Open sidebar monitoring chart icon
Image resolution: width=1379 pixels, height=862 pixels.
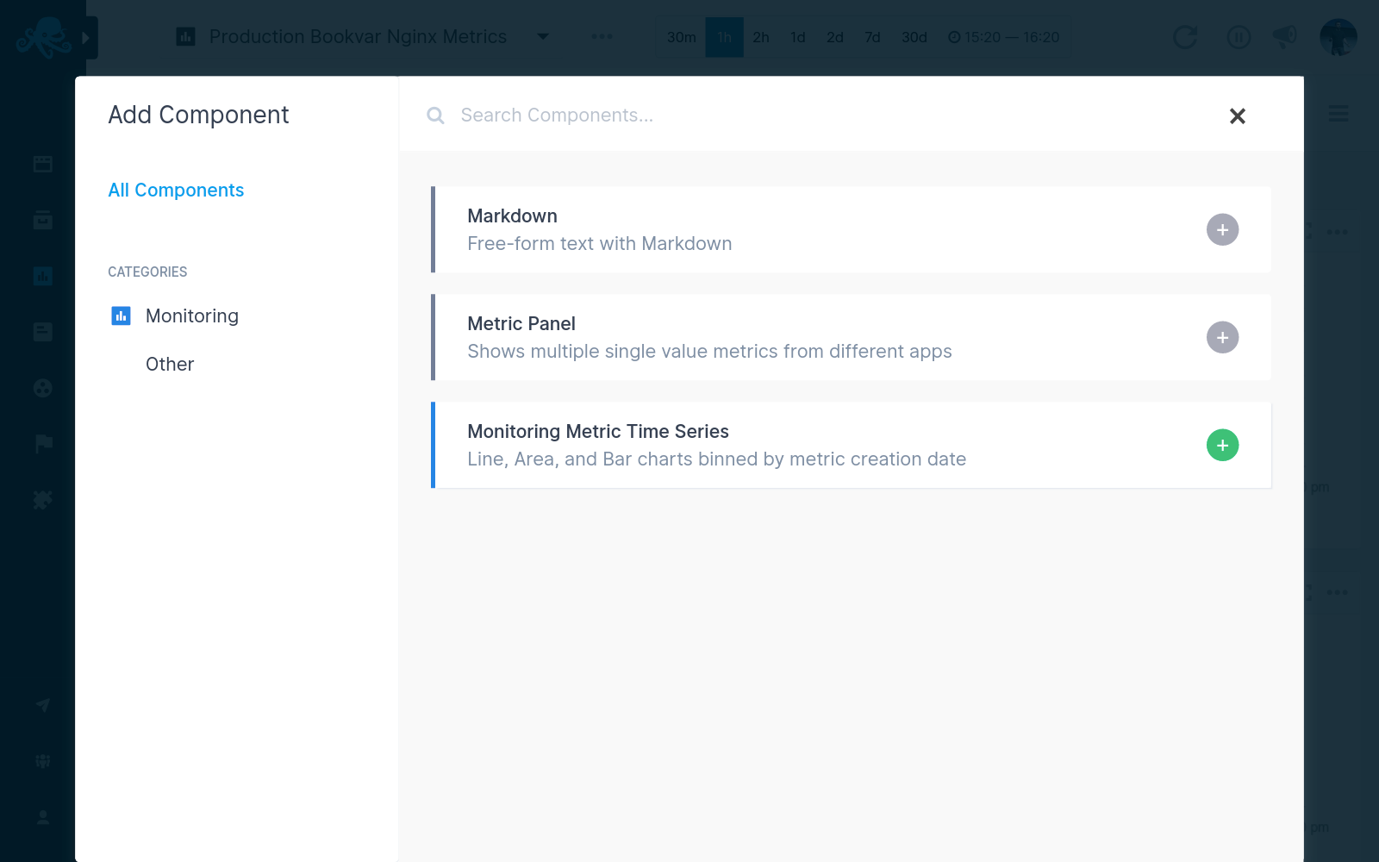[x=42, y=276]
